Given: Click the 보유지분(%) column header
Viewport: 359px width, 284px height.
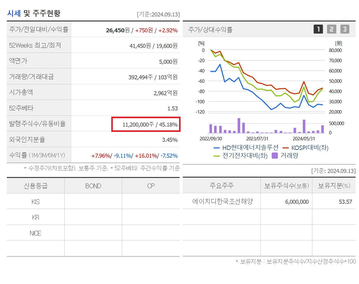Looking at the screenshot, I should coord(334,185).
